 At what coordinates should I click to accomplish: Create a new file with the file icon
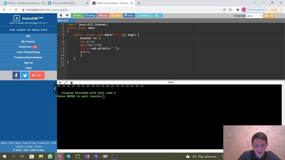(x=61, y=16)
